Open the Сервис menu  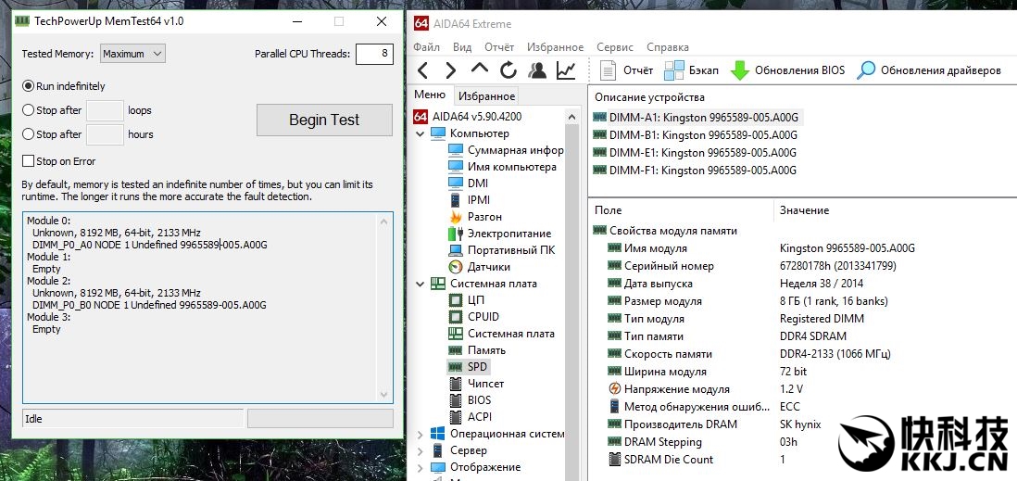615,47
